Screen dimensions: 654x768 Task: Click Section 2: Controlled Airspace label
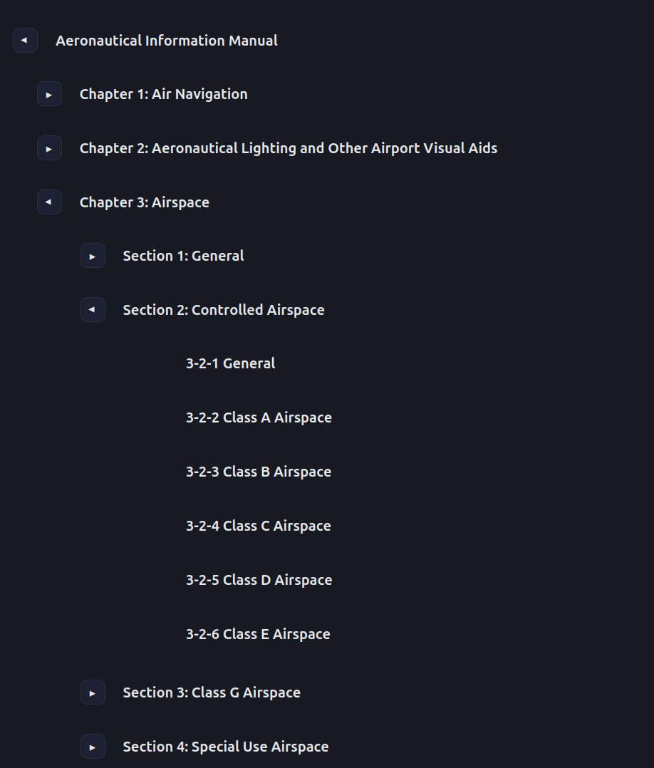coord(223,310)
